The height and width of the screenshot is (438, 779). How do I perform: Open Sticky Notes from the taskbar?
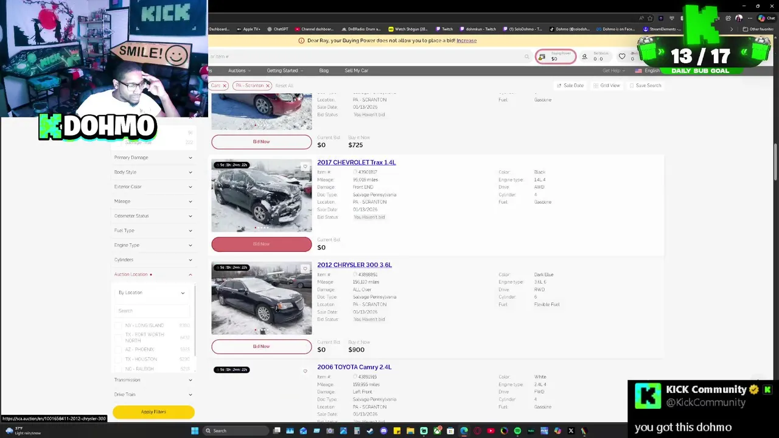(397, 431)
